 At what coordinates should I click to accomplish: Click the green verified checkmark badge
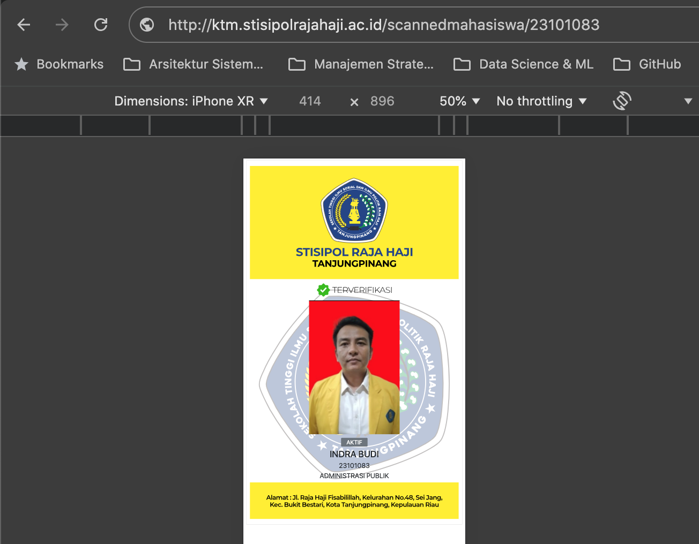point(323,290)
